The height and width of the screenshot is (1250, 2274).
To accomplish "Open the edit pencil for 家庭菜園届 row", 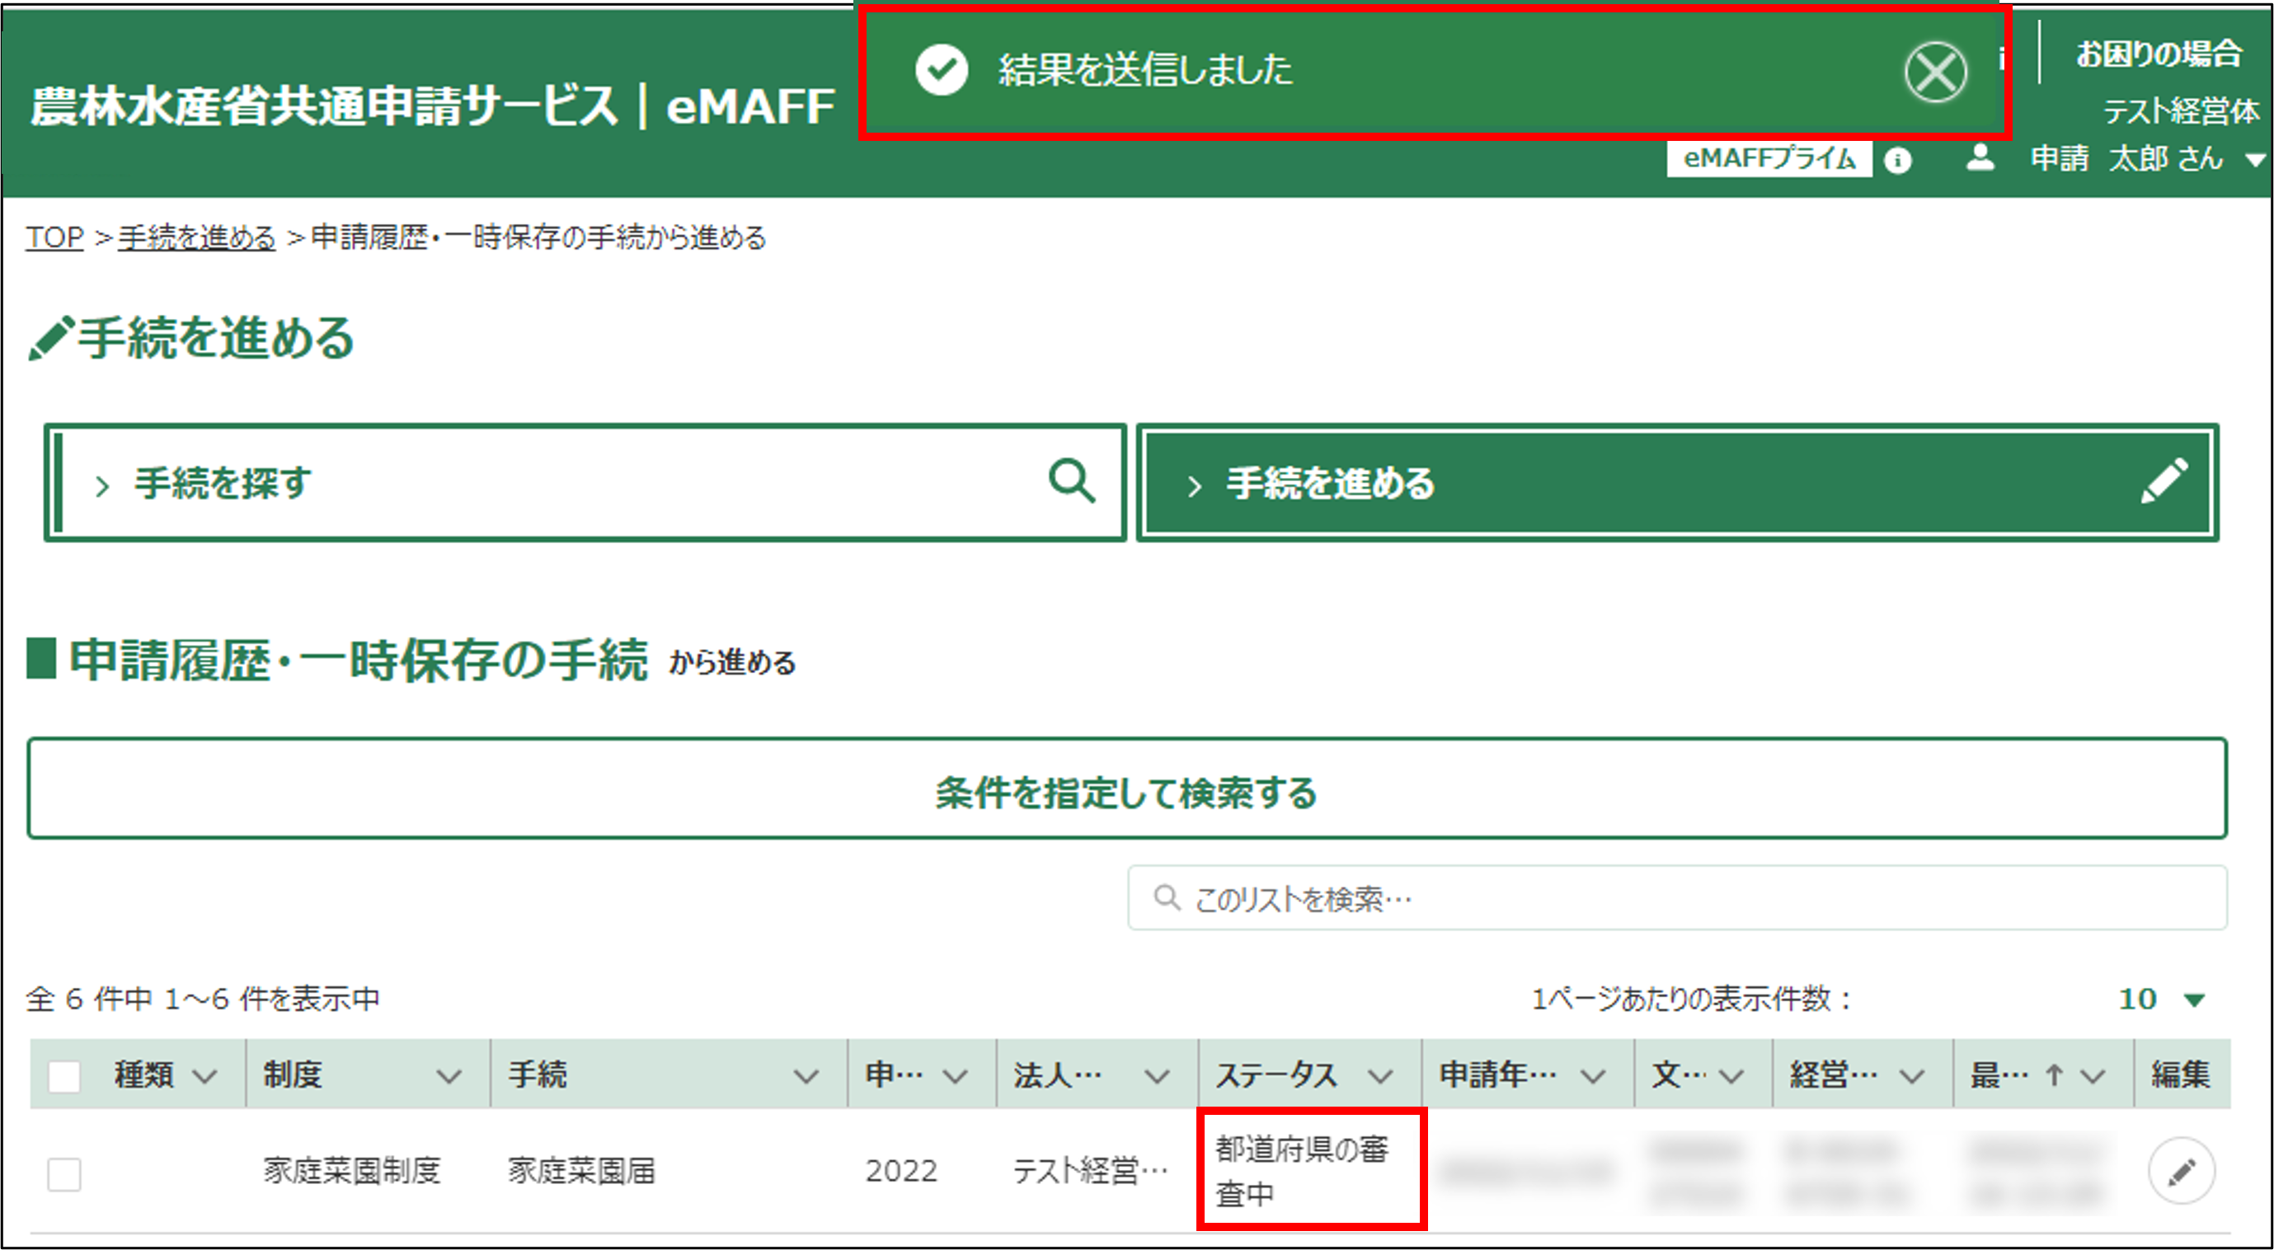I will coord(2183,1171).
